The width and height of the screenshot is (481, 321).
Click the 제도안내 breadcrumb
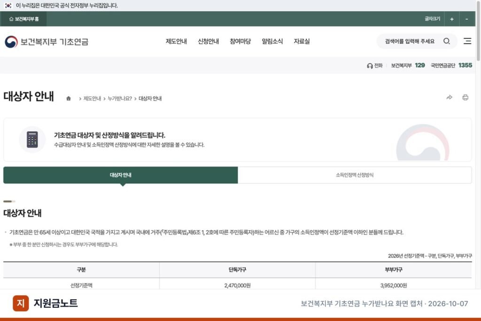click(92, 99)
